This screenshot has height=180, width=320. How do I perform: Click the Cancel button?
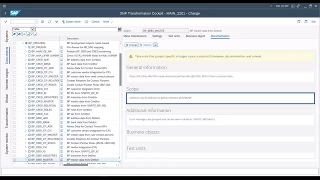click(95, 21)
